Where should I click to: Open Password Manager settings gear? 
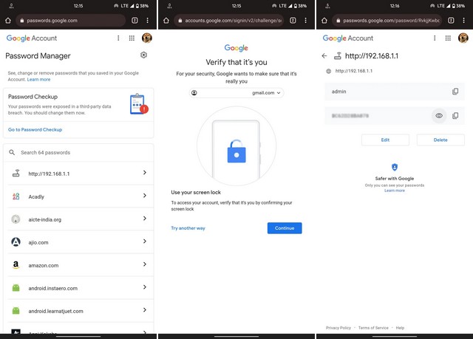[x=143, y=55]
